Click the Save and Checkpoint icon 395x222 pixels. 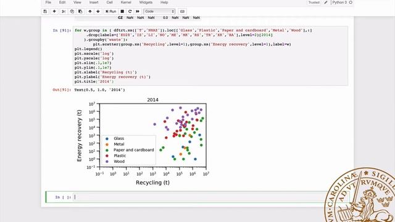(x=45, y=11)
